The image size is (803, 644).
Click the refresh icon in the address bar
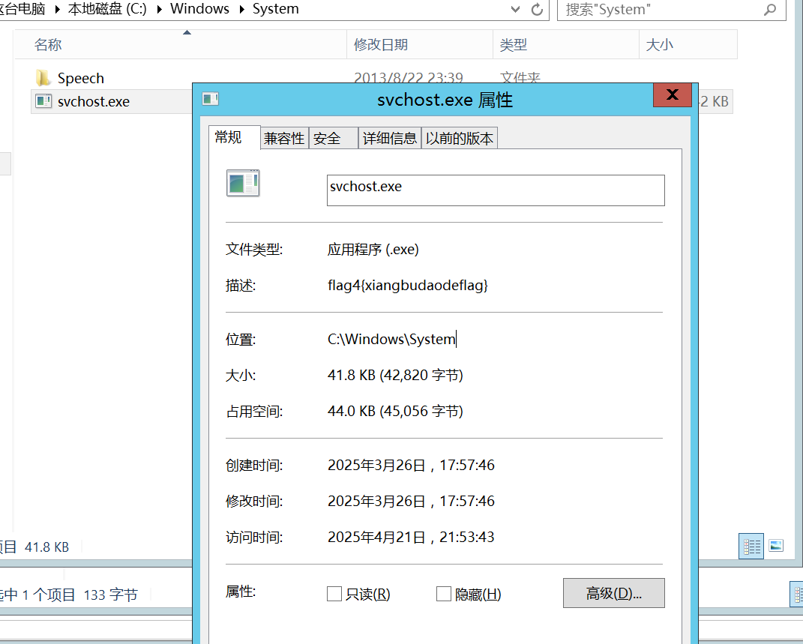click(x=537, y=9)
